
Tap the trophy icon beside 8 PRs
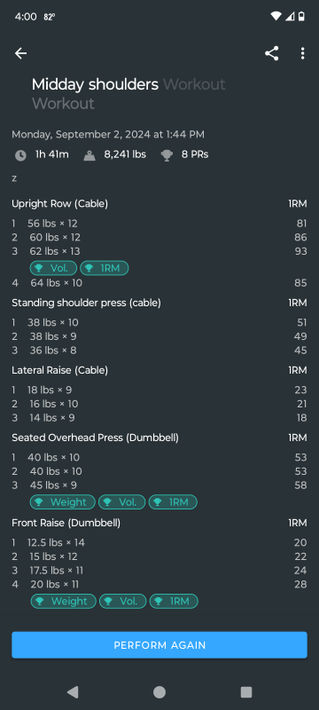click(x=167, y=155)
